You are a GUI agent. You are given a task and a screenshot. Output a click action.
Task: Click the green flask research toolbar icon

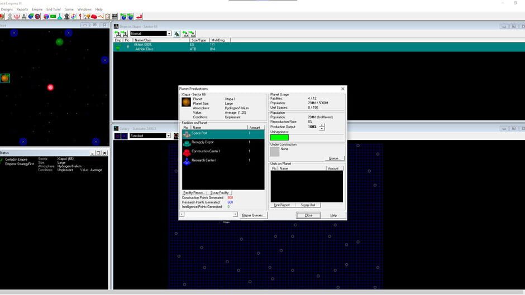tap(60, 17)
